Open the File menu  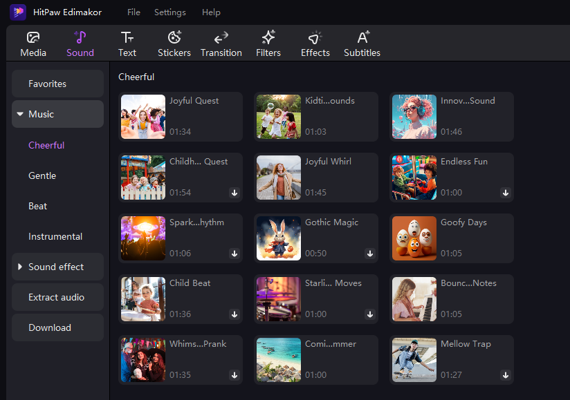[134, 12]
